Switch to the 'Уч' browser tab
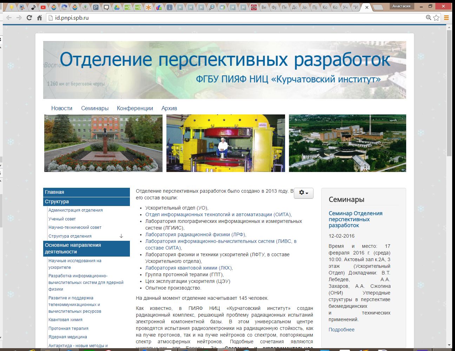The width and height of the screenshot is (455, 351). 345,7
